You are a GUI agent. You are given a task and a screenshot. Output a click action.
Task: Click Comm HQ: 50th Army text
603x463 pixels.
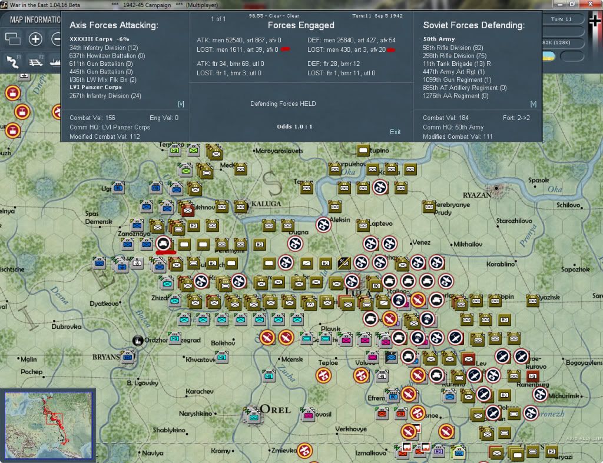(x=453, y=127)
